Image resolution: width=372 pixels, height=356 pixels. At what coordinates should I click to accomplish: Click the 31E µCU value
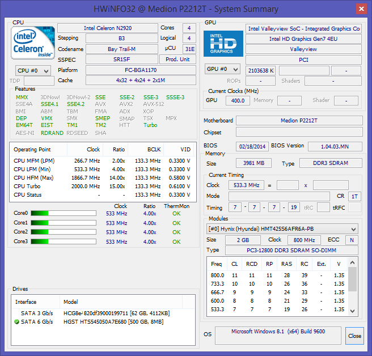(189, 49)
